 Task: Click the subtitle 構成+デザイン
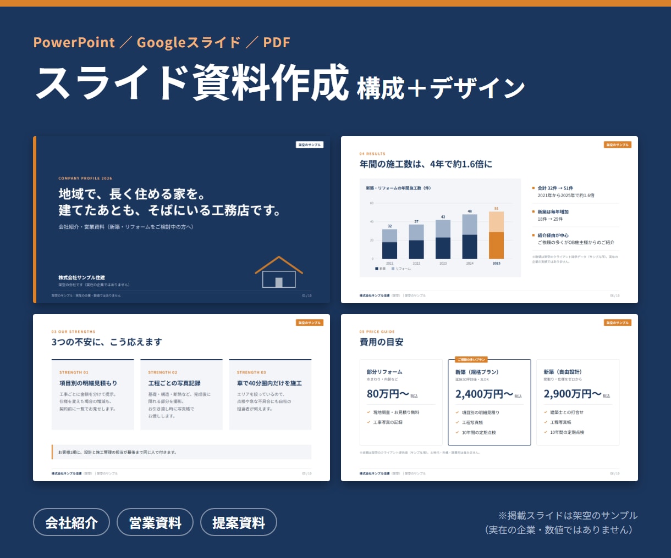click(x=441, y=88)
